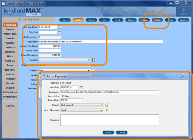Open Analysis in sidebar
193x140 pixels.
pyautogui.click(x=10, y=88)
